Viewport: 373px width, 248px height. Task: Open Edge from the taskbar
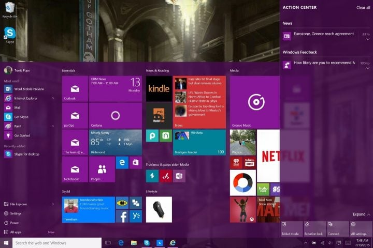(x=121, y=243)
